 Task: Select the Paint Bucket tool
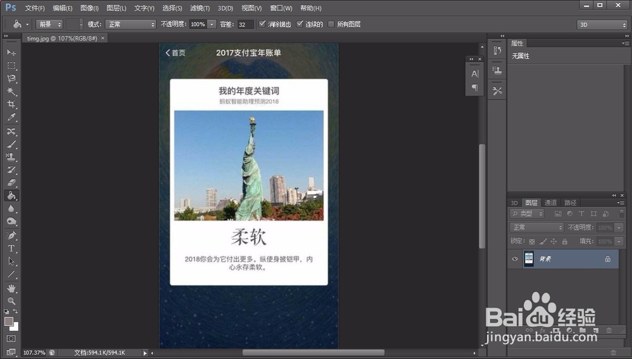[11, 195]
